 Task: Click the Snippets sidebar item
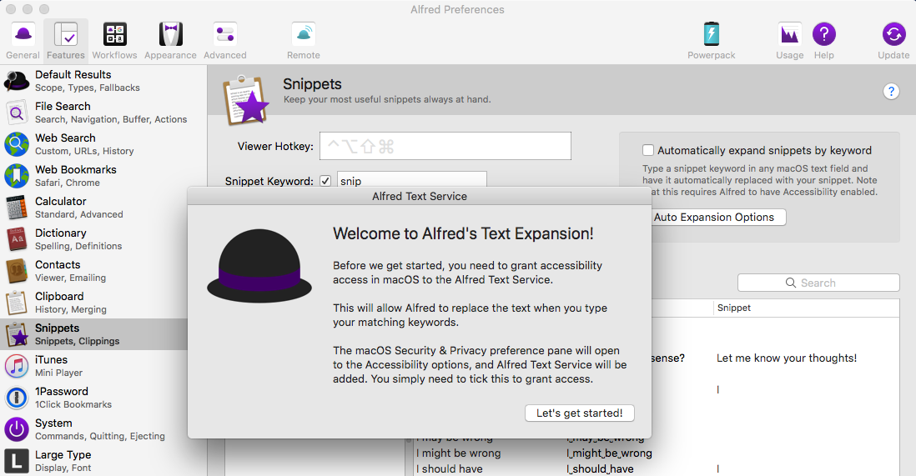pos(93,334)
